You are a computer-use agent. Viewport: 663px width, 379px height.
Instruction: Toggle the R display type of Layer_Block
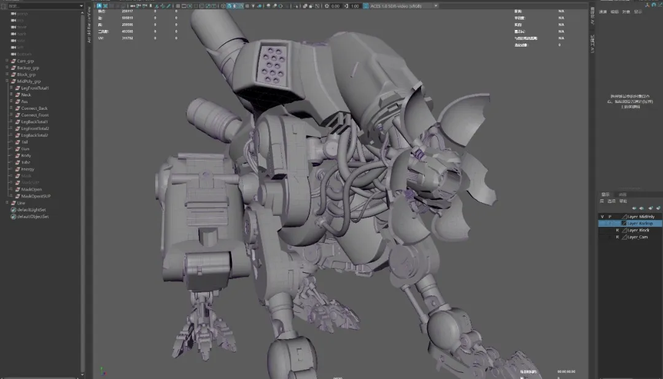[x=618, y=230]
